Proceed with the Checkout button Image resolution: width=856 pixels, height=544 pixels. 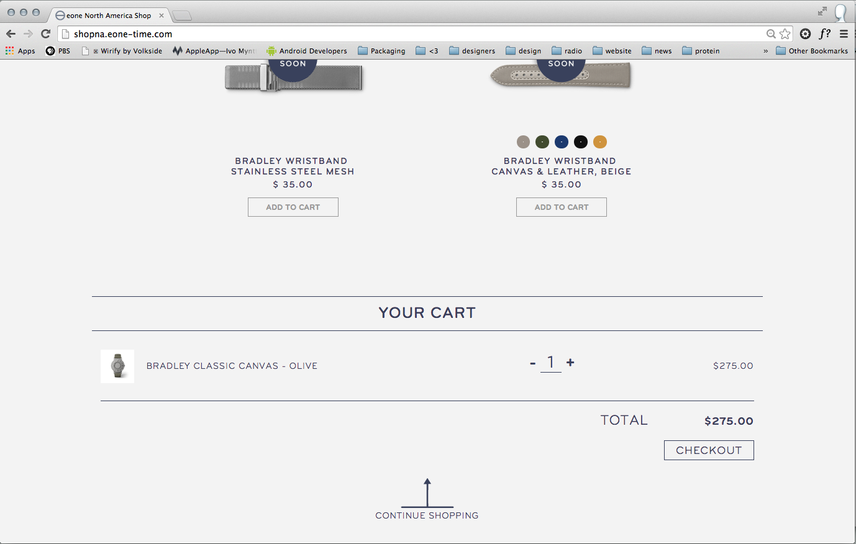(x=709, y=450)
